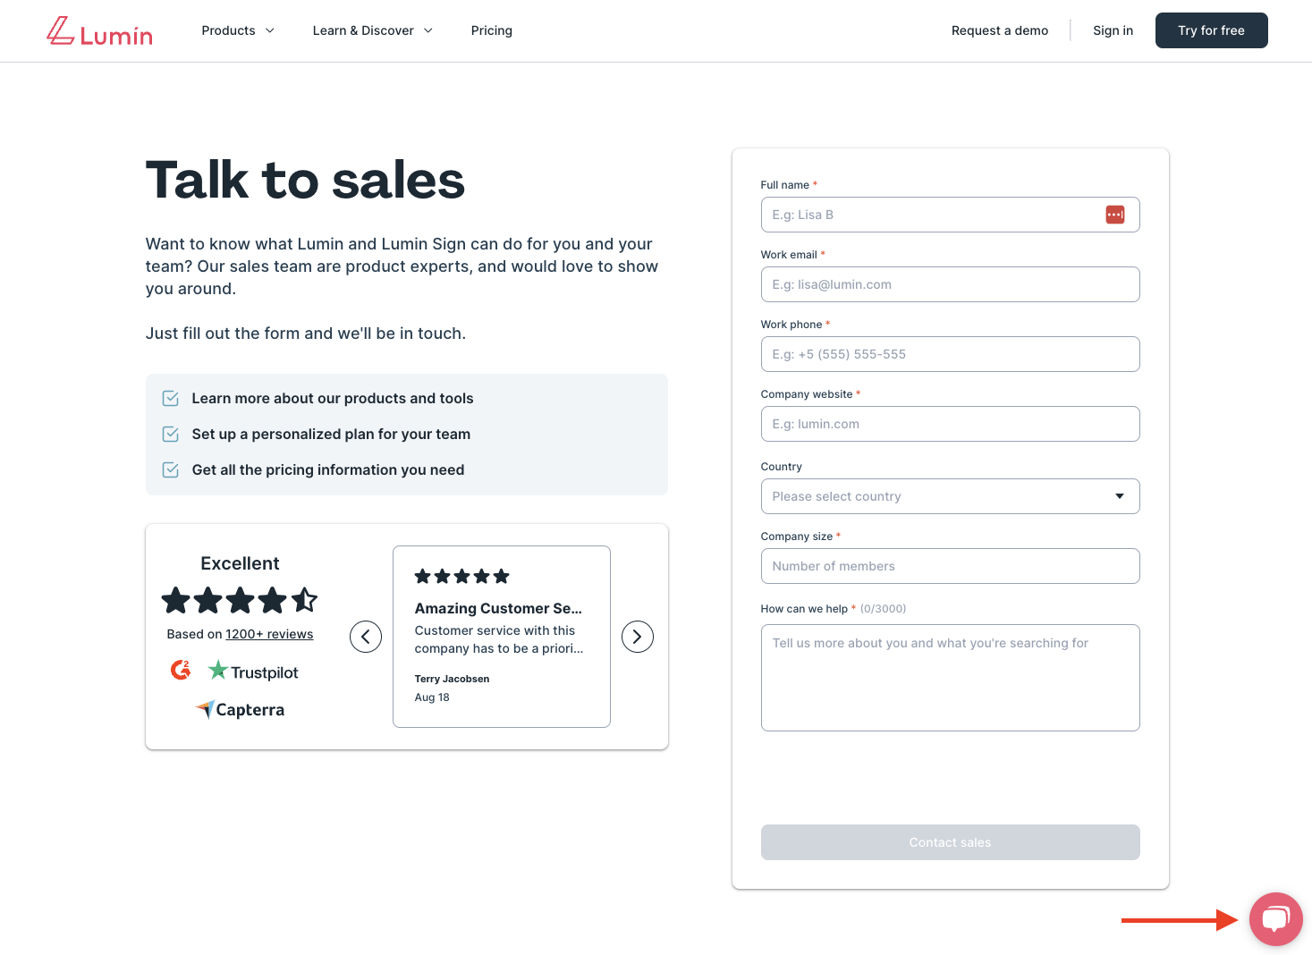This screenshot has width=1312, height=955.
Task: Focus the Company website input
Action: pos(950,424)
